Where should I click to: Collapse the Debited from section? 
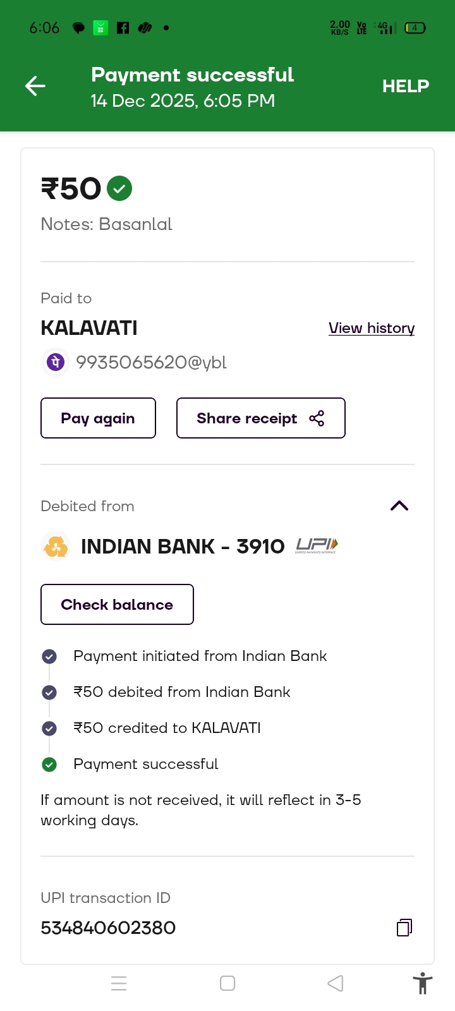399,505
